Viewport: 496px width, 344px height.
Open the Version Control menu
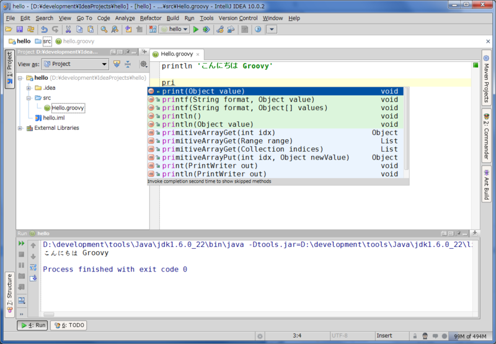(238, 19)
